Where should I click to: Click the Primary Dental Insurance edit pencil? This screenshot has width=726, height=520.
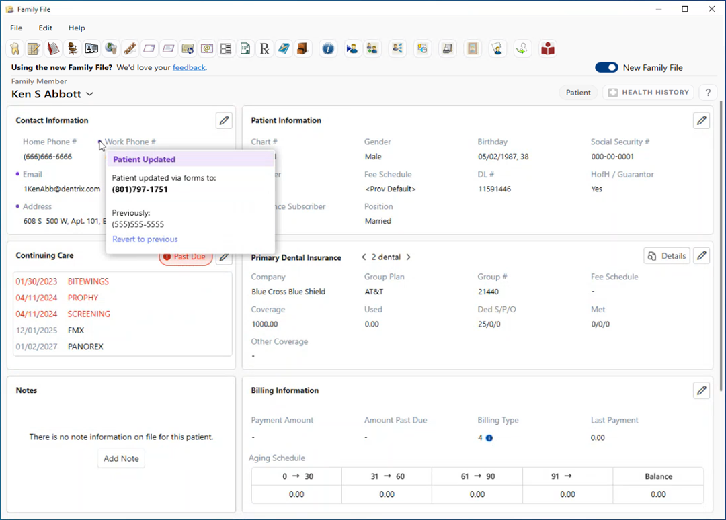click(x=701, y=256)
